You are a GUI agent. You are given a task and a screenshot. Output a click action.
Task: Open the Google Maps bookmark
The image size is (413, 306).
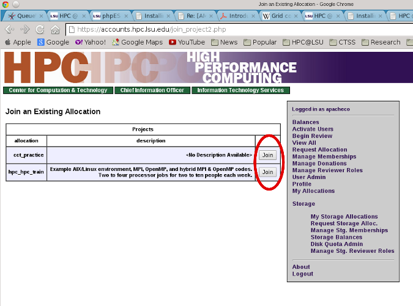point(137,42)
